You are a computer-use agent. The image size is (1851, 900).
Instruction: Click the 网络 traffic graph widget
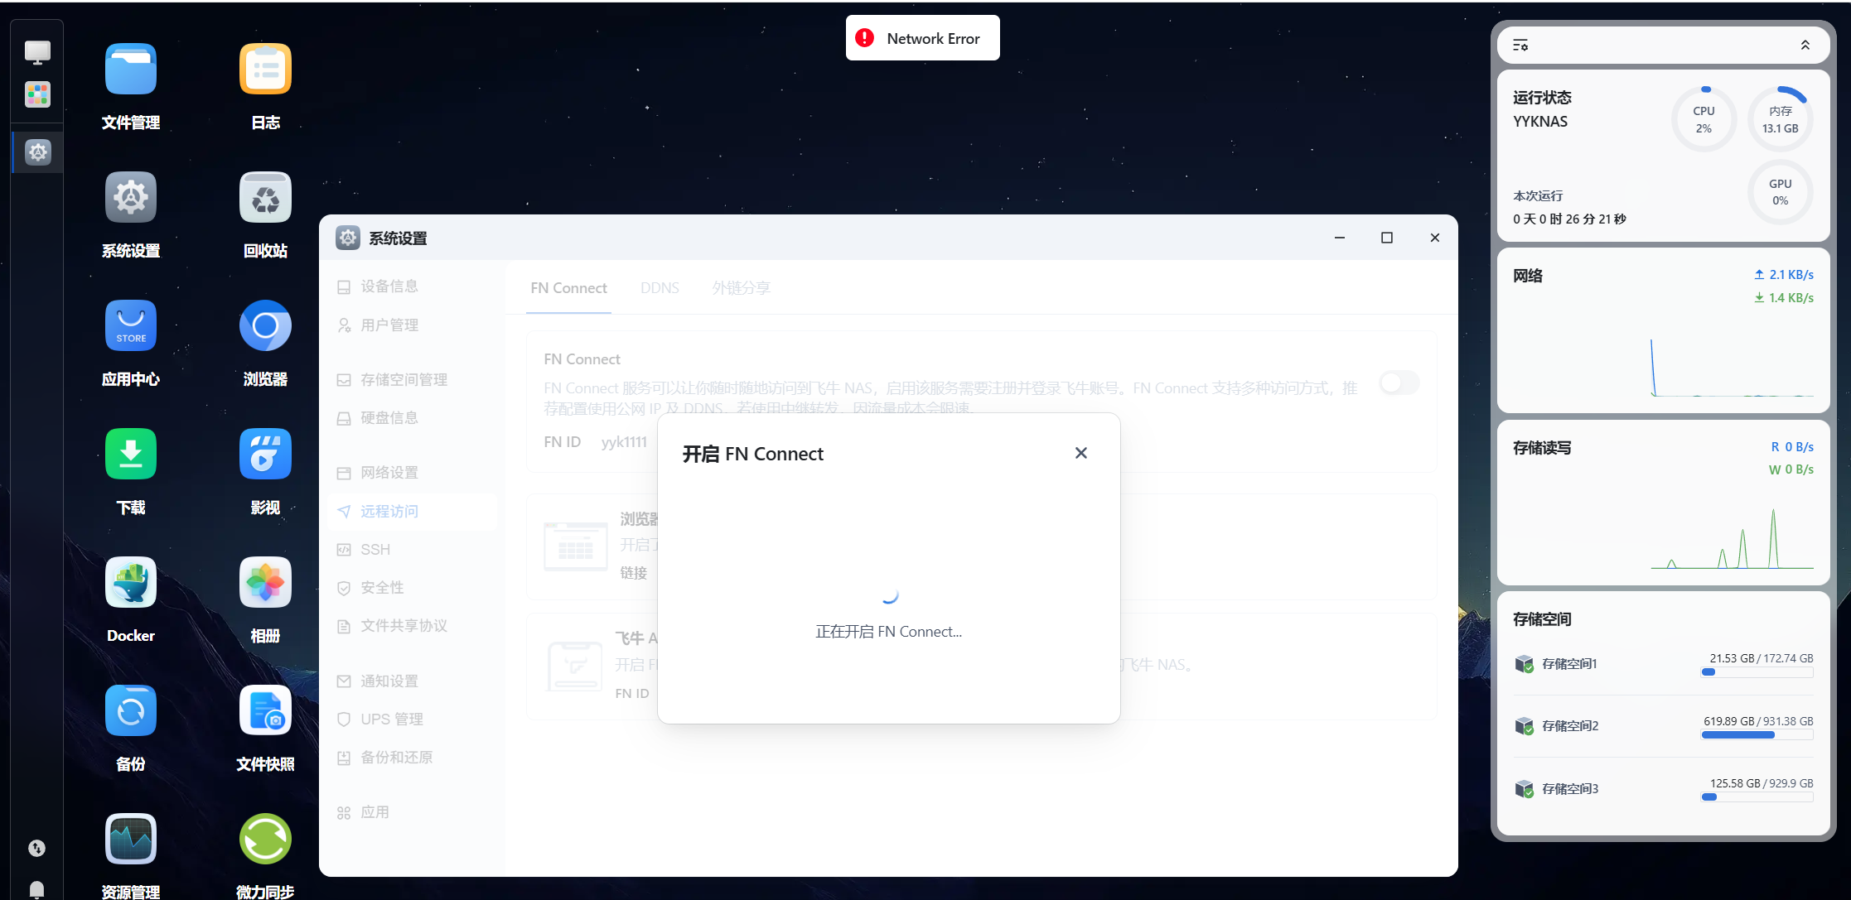point(1663,330)
